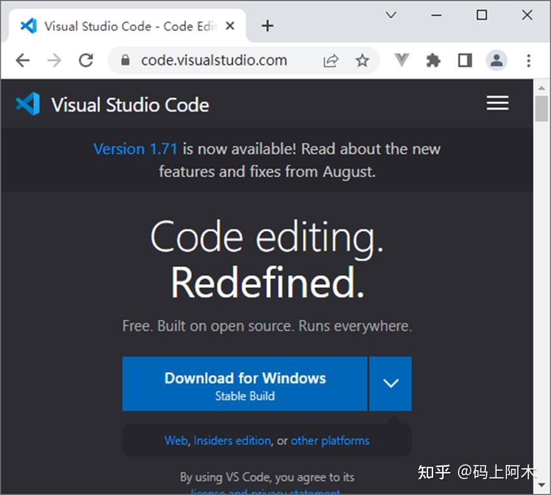Click the VS Code logo in site header
The image size is (551, 495).
[28, 104]
